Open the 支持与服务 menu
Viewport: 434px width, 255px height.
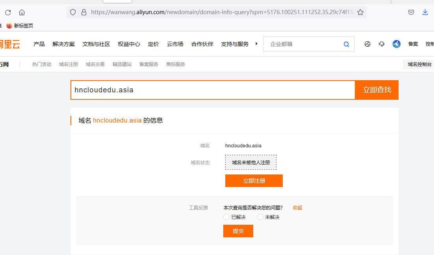(x=235, y=44)
